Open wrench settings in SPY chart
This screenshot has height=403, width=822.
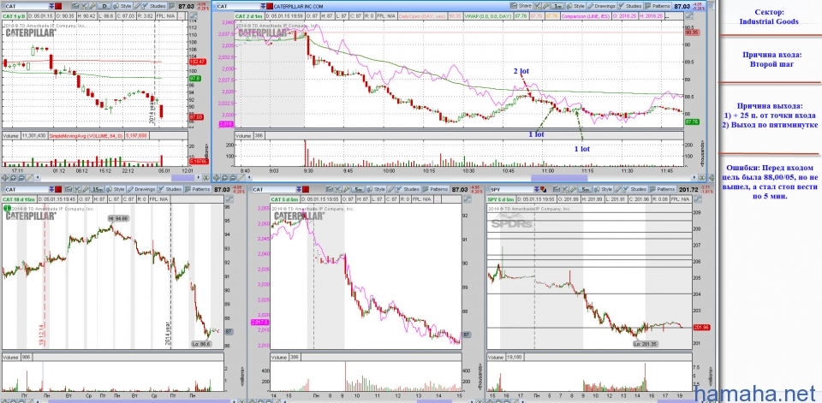pos(574,189)
